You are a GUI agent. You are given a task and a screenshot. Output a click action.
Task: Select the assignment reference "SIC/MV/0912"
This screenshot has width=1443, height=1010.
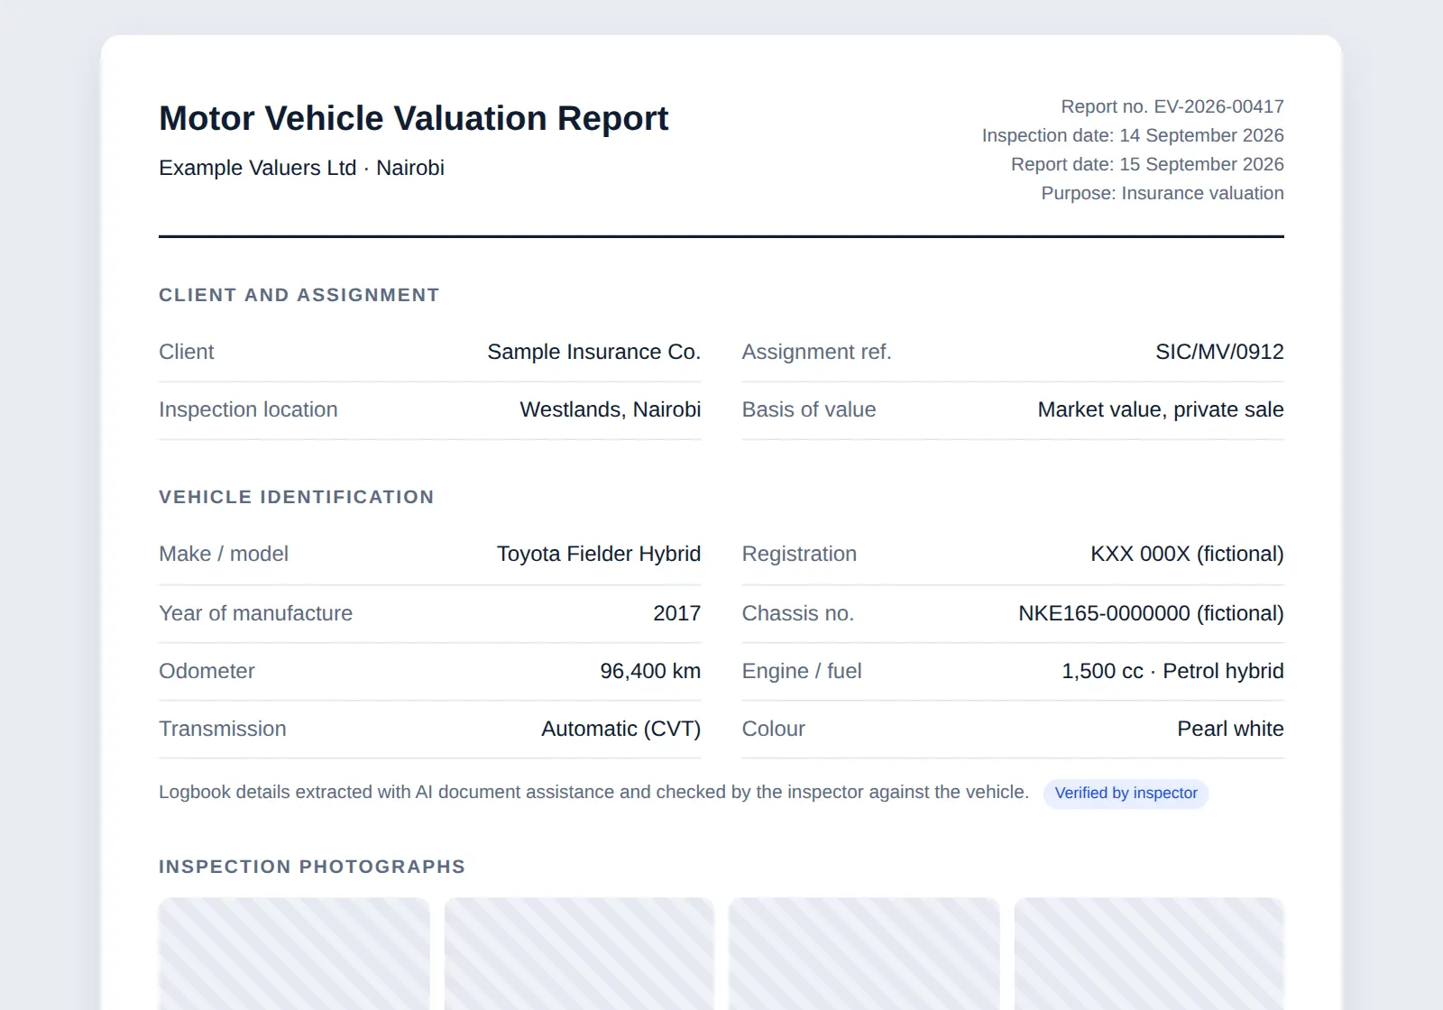coord(1219,352)
